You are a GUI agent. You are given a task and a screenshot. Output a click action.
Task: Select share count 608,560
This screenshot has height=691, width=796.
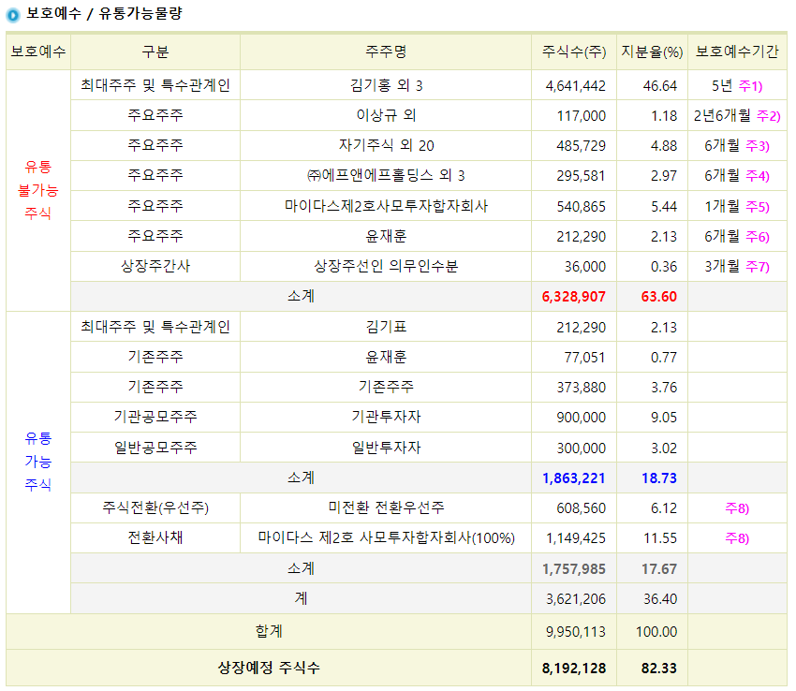(582, 507)
